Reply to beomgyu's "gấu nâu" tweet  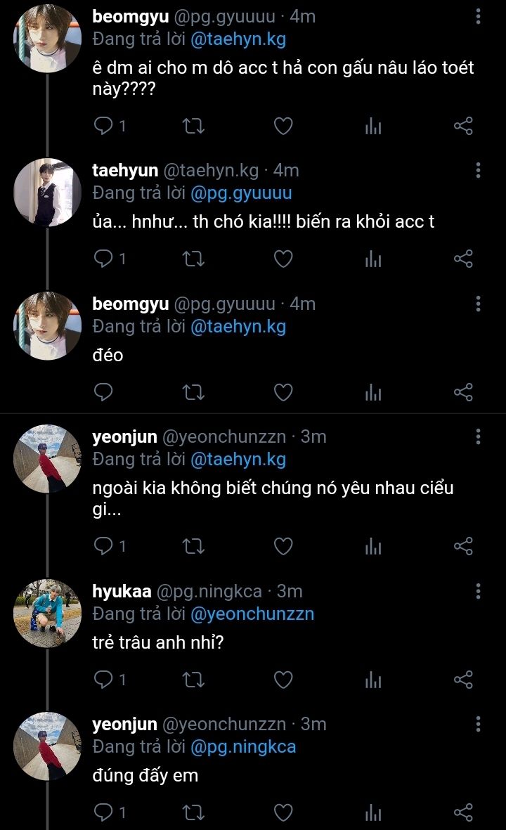coord(104,127)
